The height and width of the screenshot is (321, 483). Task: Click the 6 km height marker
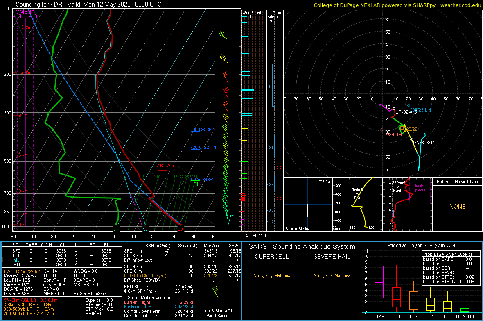(x=23, y=155)
